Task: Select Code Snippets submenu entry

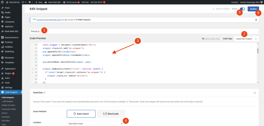Action: [8, 97]
